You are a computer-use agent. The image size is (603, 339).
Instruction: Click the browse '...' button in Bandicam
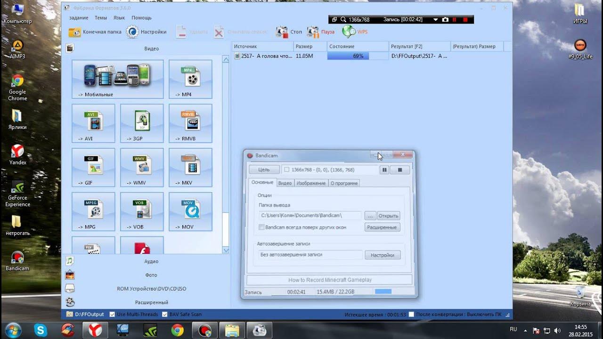click(370, 216)
